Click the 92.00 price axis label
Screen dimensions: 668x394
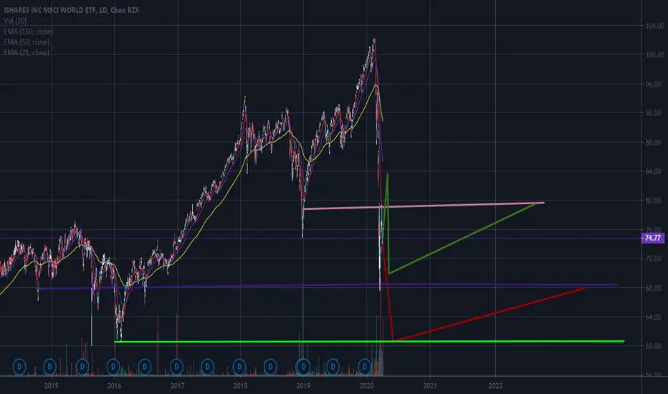pyautogui.click(x=654, y=113)
